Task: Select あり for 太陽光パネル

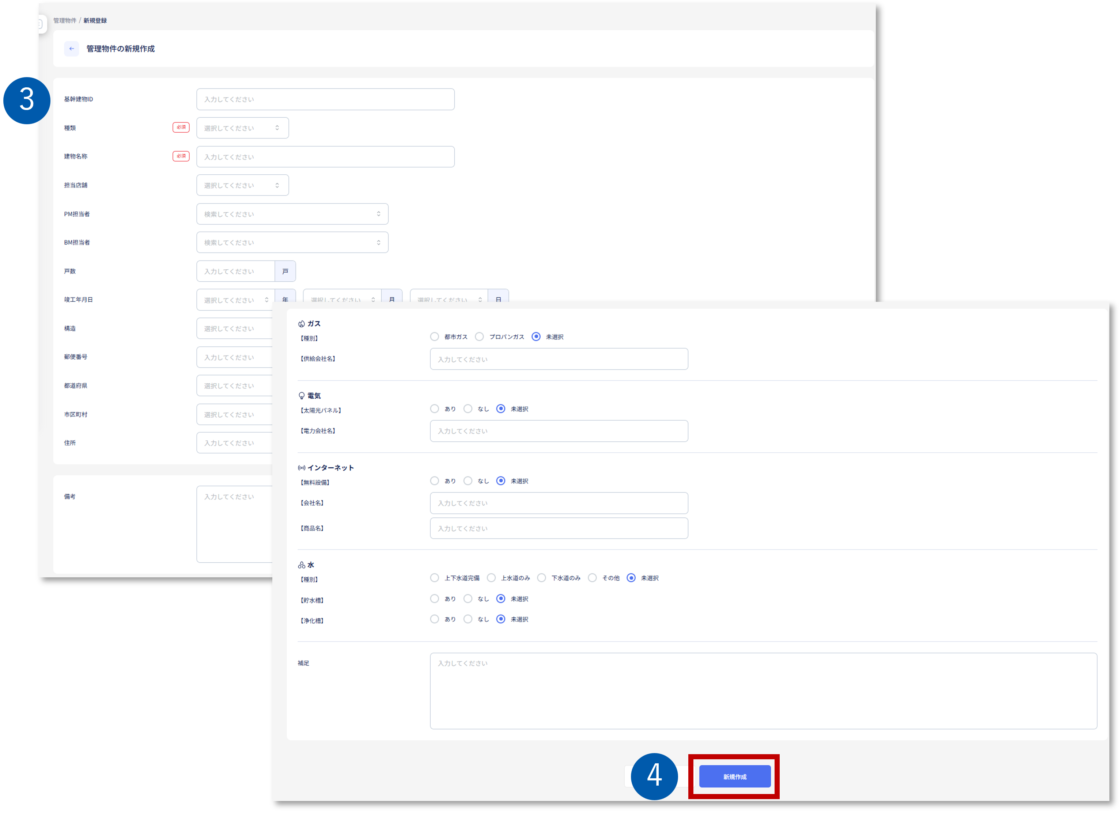Action: 435,409
